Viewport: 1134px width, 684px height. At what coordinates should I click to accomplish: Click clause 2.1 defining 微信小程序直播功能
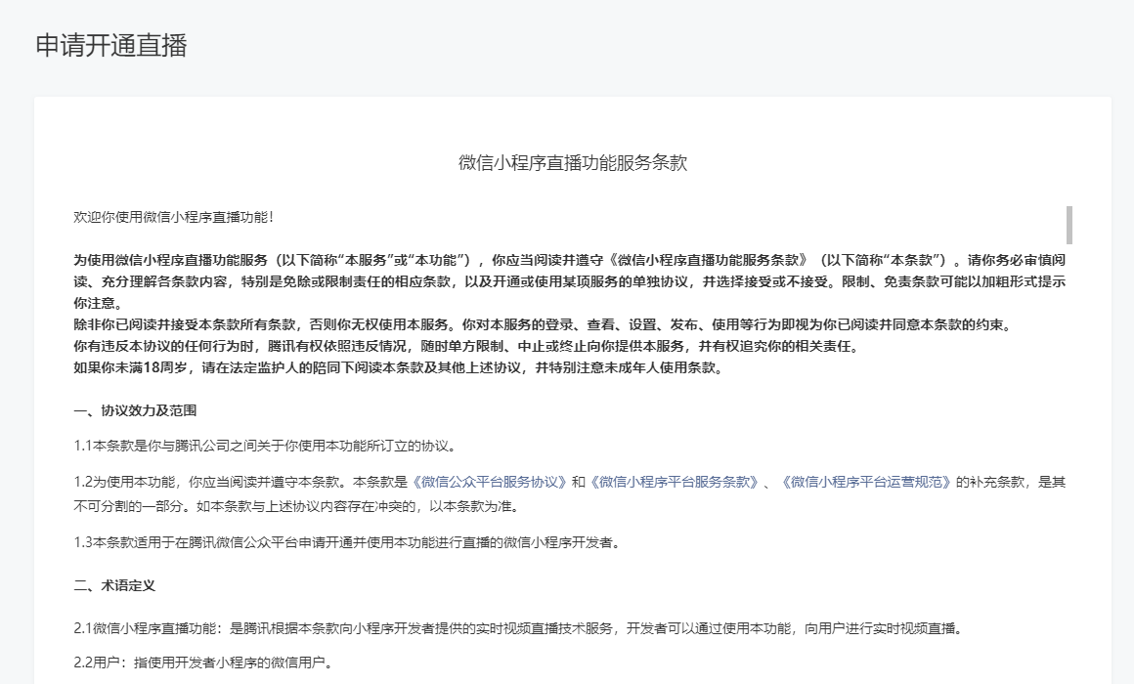pyautogui.click(x=519, y=628)
